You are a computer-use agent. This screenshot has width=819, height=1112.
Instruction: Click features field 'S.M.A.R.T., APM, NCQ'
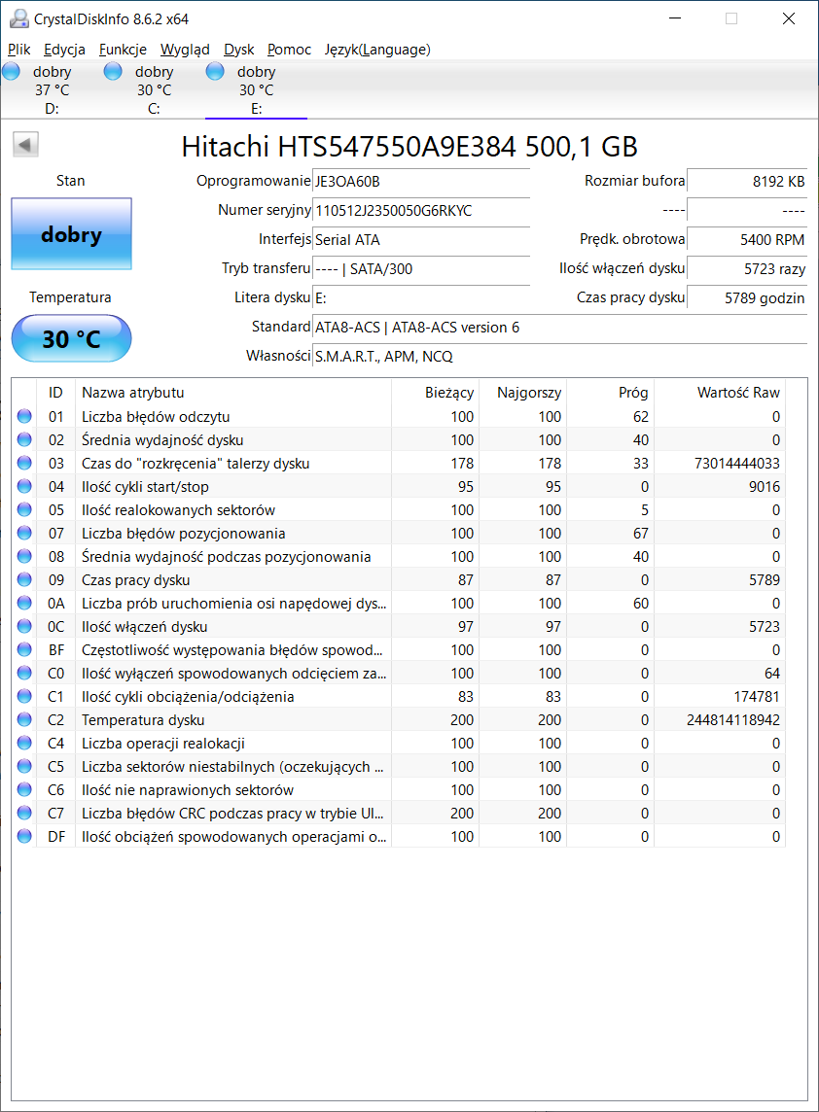point(559,356)
